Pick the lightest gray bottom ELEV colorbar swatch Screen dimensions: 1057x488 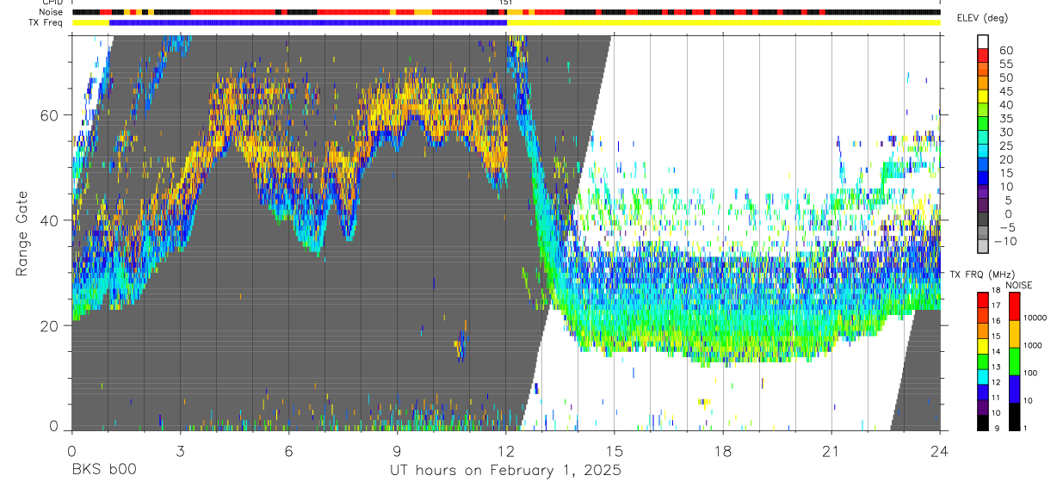click(x=984, y=246)
